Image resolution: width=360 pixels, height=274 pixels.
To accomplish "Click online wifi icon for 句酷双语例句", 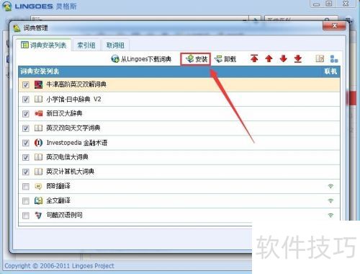I will point(330,215).
